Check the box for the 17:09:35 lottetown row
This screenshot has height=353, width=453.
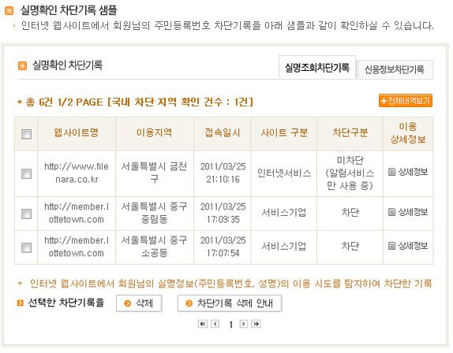[x=27, y=214]
